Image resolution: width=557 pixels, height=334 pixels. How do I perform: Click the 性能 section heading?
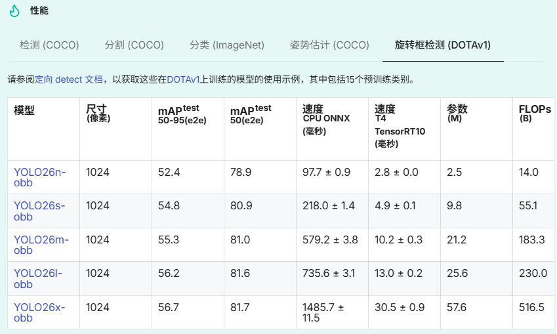pos(39,10)
